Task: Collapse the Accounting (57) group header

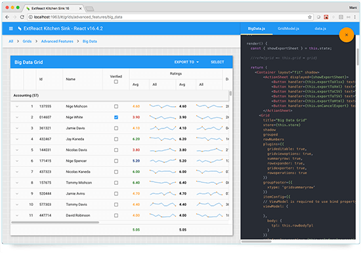Action: pyautogui.click(x=119, y=96)
